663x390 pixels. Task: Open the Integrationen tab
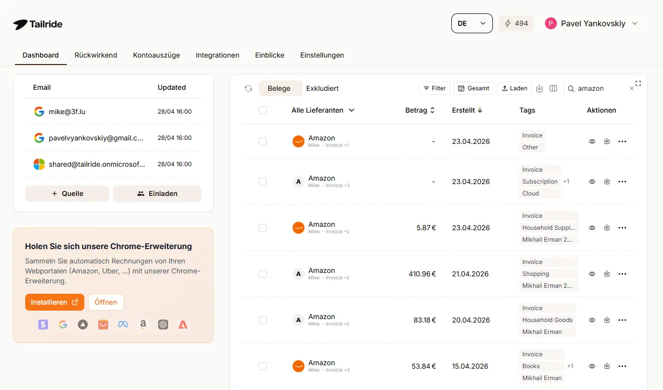(217, 55)
